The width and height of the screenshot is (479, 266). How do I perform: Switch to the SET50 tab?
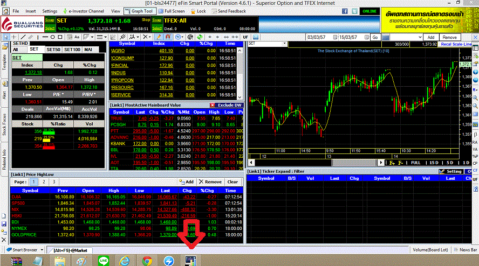(53, 50)
